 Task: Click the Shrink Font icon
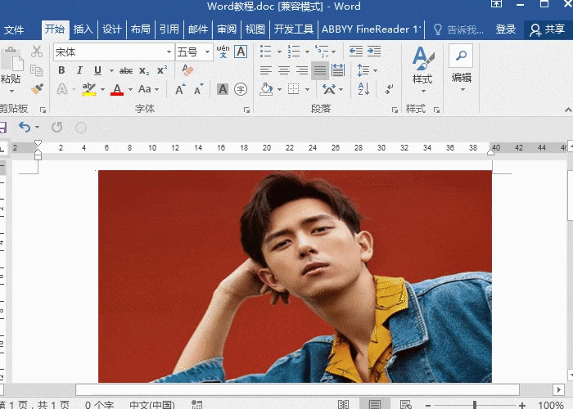(198, 89)
